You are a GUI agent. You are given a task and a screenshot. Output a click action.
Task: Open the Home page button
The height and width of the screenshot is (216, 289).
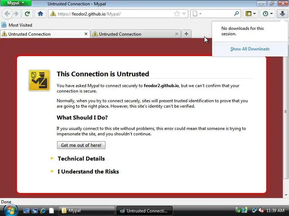[40, 14]
